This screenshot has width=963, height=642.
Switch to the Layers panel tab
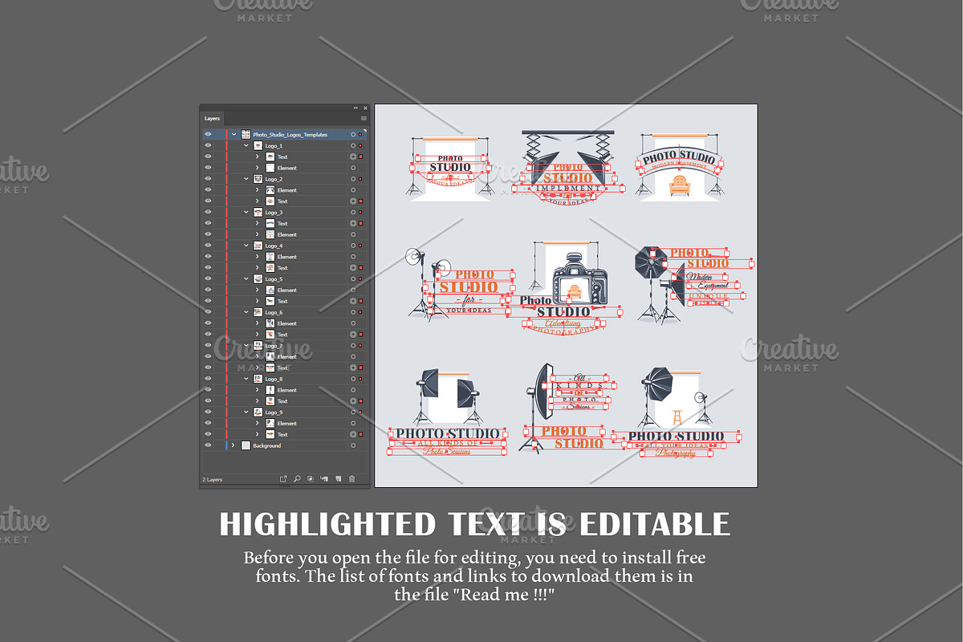[212, 118]
